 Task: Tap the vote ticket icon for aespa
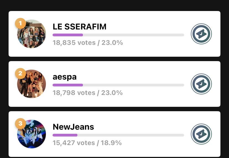(201, 84)
